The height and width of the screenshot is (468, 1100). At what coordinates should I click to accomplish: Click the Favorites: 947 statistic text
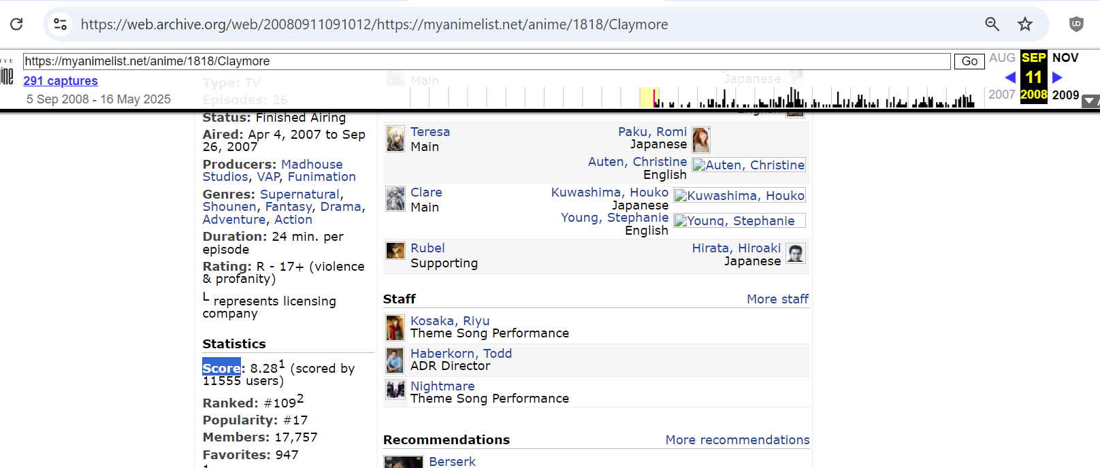point(250,455)
